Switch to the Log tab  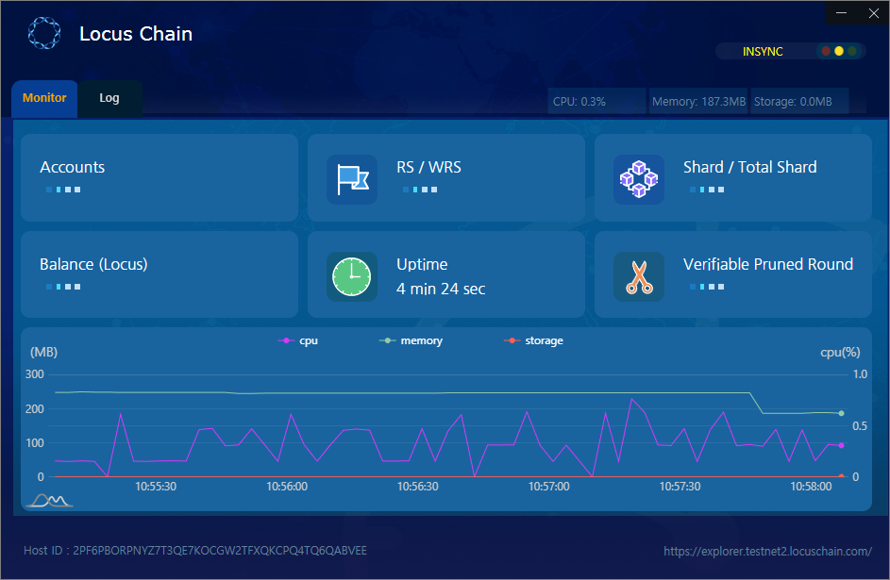pyautogui.click(x=109, y=98)
